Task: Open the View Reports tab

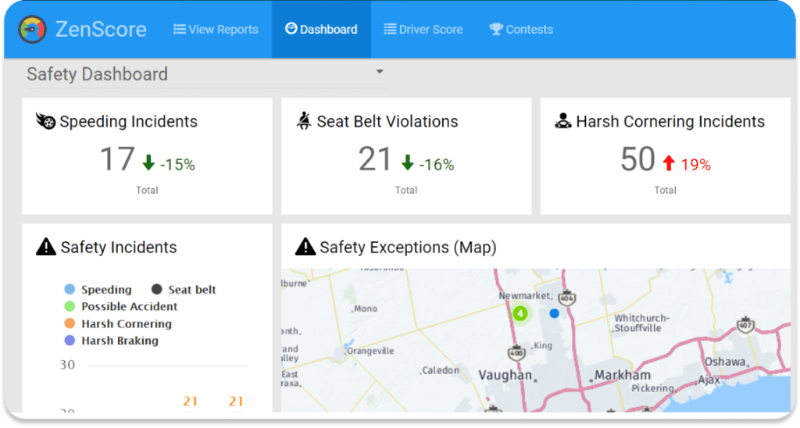Action: (x=216, y=30)
